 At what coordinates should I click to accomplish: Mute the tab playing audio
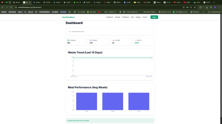pos(80,2)
